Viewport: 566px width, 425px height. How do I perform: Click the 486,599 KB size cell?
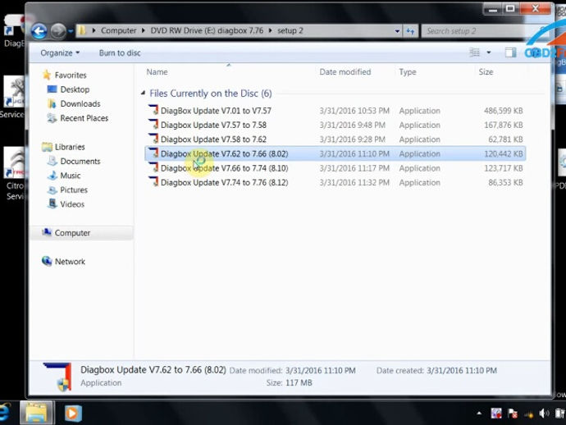pyautogui.click(x=503, y=111)
